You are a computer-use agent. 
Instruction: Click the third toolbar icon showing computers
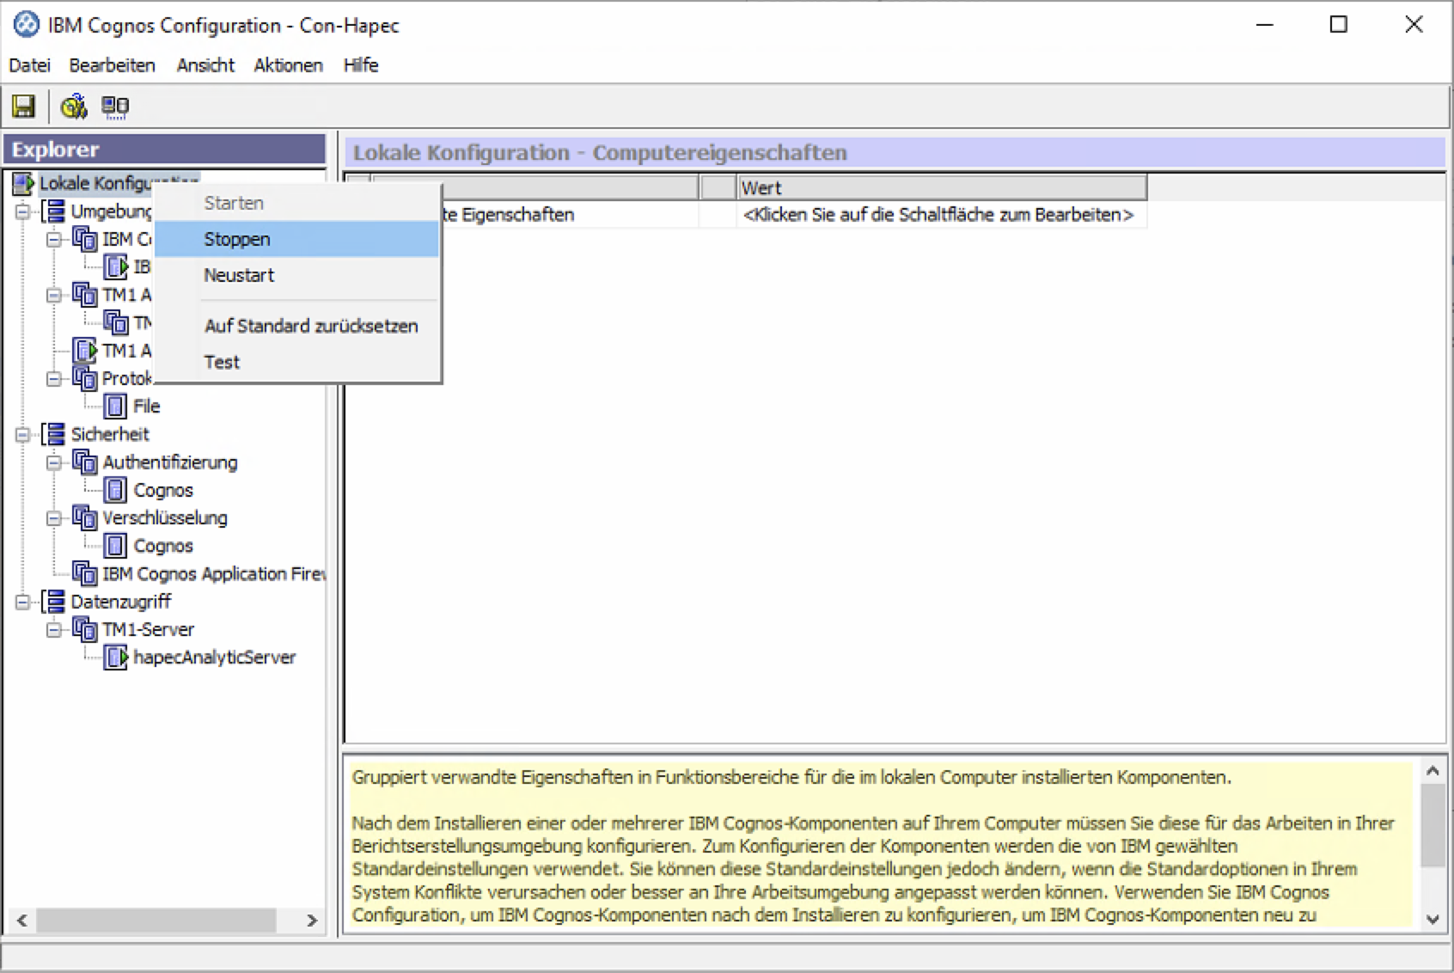(115, 107)
